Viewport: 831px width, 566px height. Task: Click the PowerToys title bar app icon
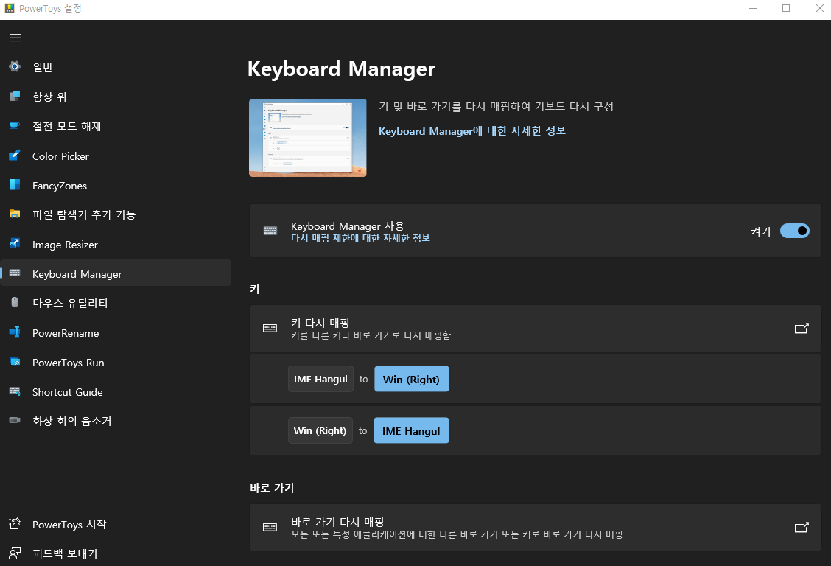10,9
